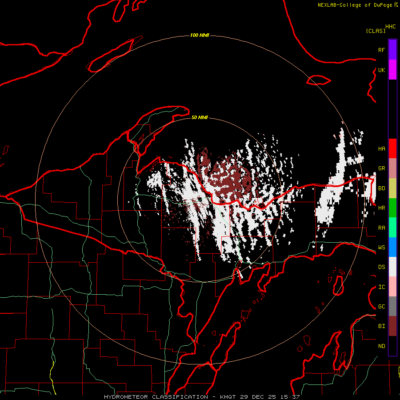The height and width of the screenshot is (400, 400).
Task: Click the [CLAS] units label
Action: click(376, 31)
